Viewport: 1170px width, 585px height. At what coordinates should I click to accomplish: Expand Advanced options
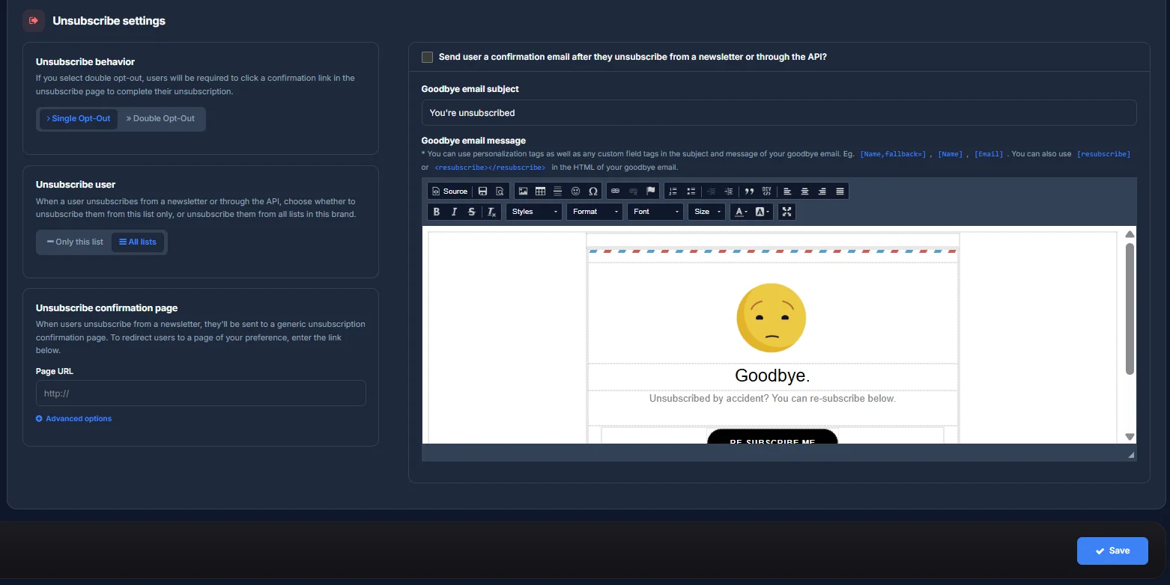73,419
